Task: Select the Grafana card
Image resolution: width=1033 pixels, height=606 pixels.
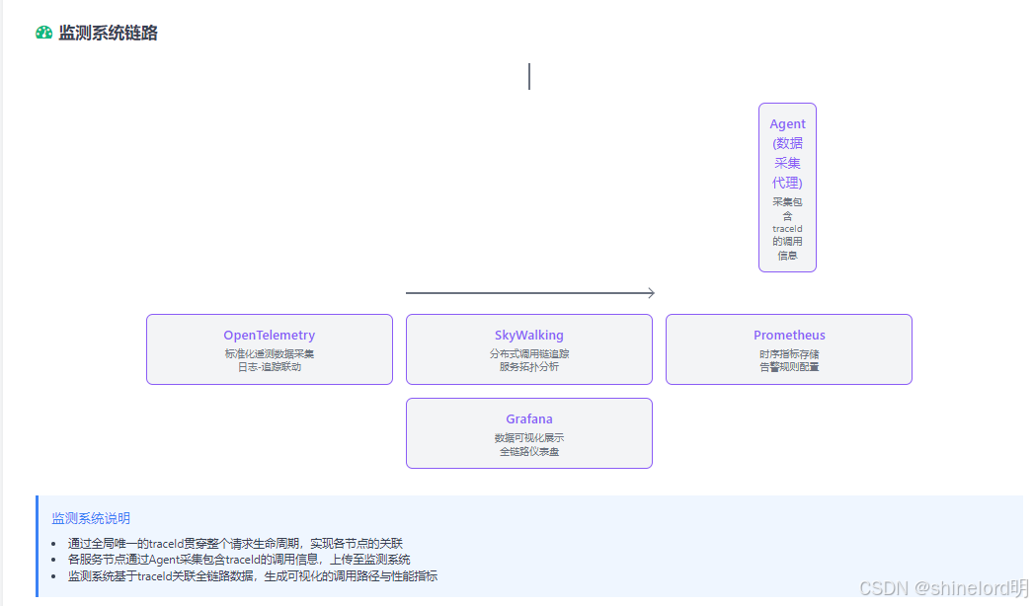Action: (529, 433)
